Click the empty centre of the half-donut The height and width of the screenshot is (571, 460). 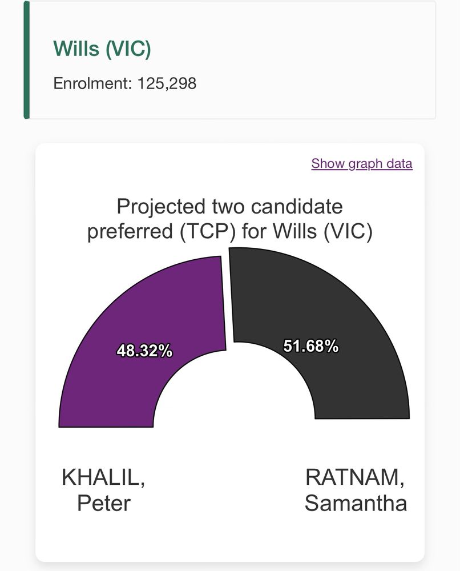(x=234, y=393)
